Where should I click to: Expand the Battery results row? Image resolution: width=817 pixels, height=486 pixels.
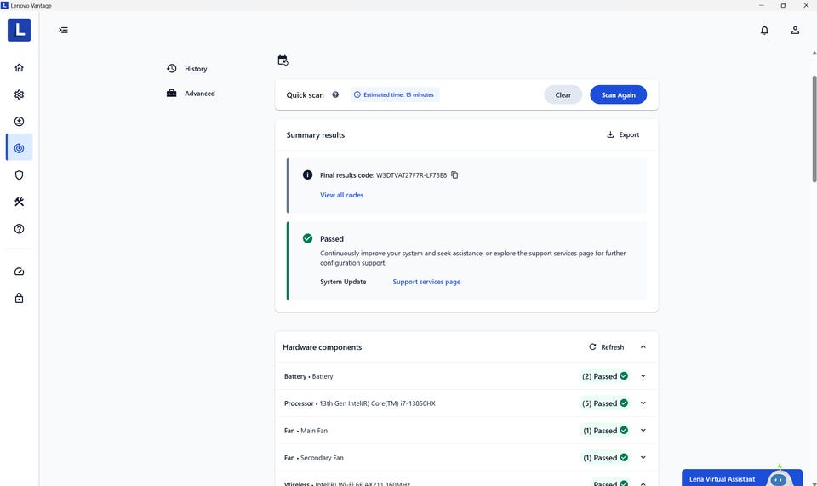(643, 376)
